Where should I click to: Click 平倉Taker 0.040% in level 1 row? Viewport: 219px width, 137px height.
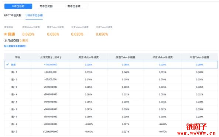click(x=199, y=72)
